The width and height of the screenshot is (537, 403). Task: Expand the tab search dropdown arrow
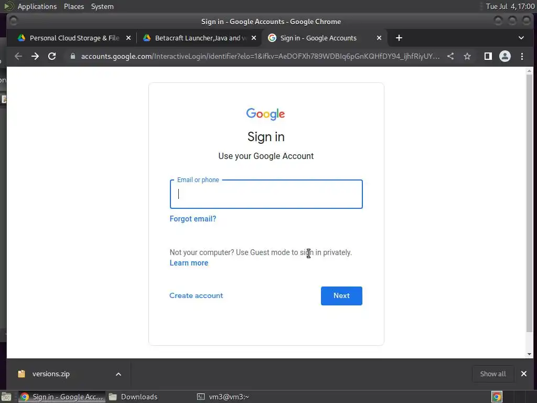point(521,38)
